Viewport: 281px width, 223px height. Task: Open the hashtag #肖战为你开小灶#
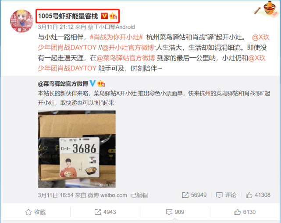click(116, 37)
